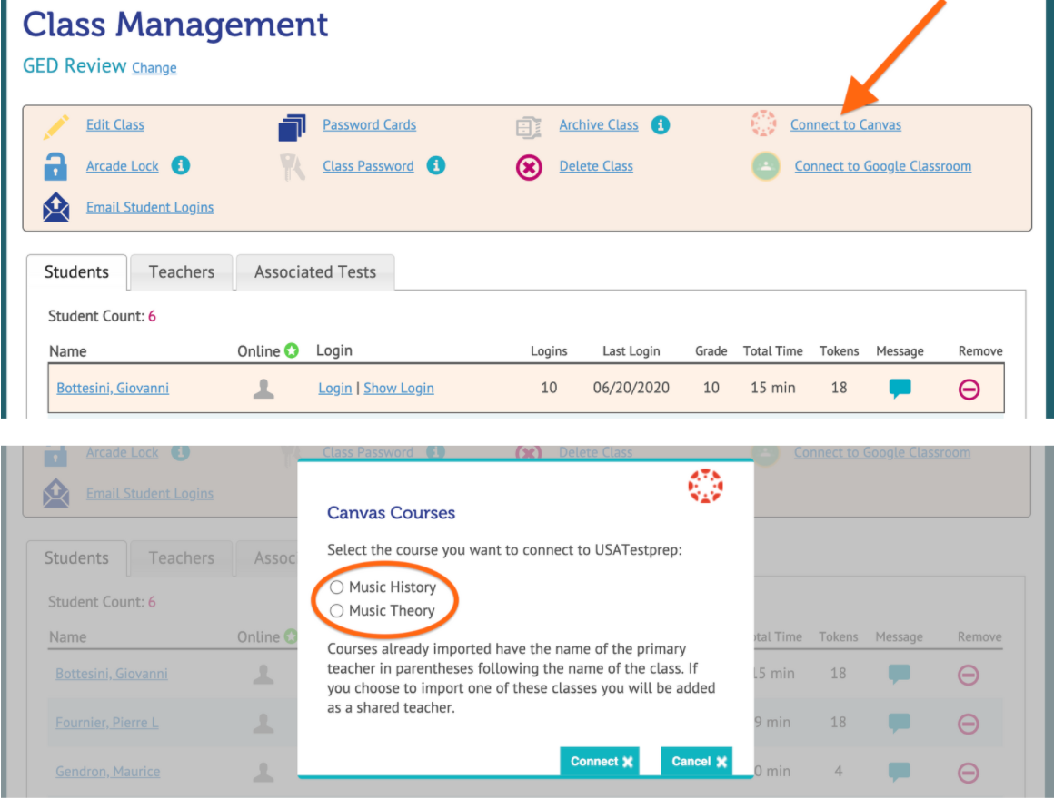Click the Arcade Lock link in top panel
This screenshot has width=1054, height=799.
[123, 166]
